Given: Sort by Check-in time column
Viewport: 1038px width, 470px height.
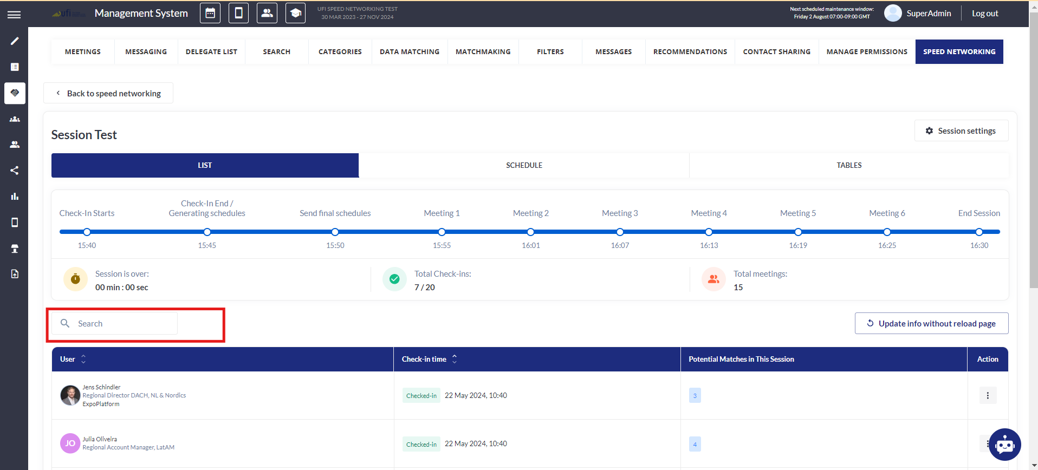Looking at the screenshot, I should click(x=455, y=359).
